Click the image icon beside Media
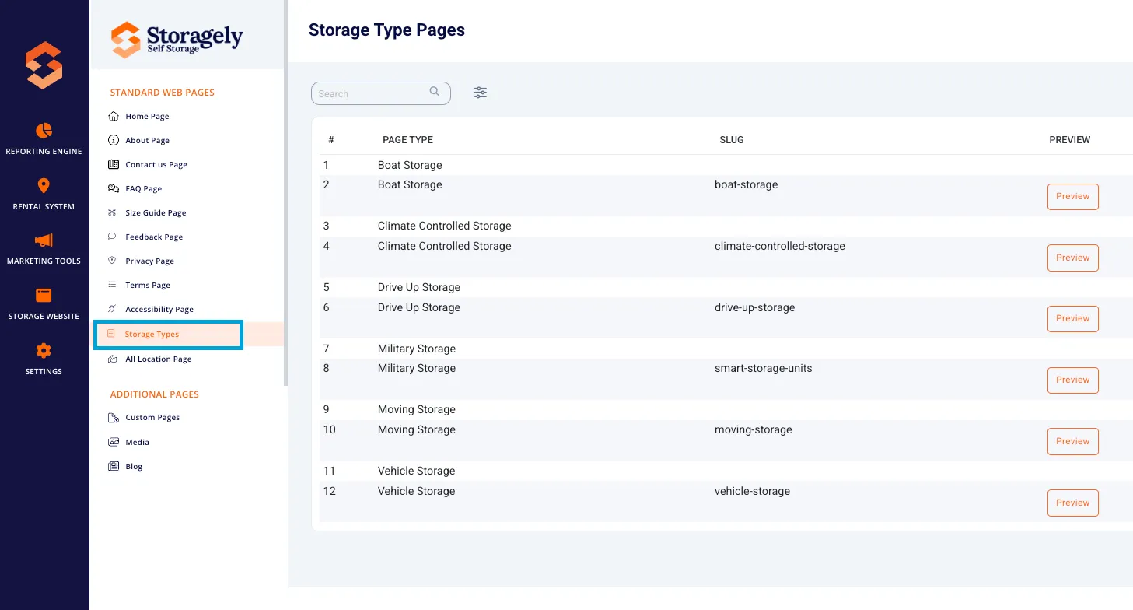 [x=114, y=442]
